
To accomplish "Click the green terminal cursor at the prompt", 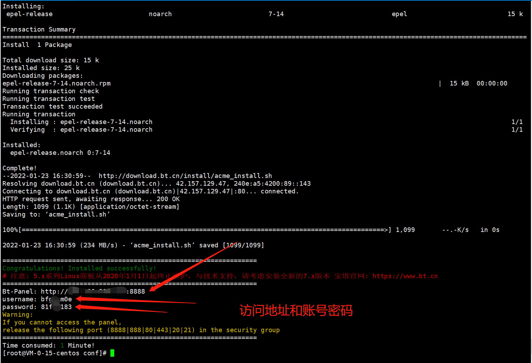I will 112,353.
